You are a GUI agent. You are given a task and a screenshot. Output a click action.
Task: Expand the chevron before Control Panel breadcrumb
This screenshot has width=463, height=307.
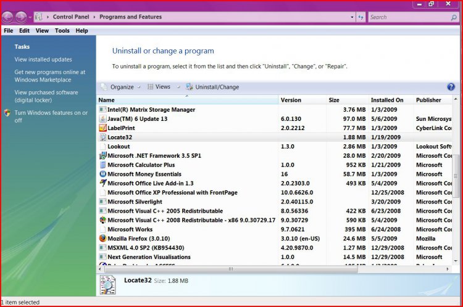click(x=48, y=17)
